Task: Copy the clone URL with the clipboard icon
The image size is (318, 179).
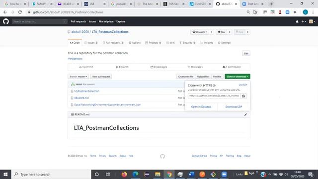Action: click(x=243, y=96)
